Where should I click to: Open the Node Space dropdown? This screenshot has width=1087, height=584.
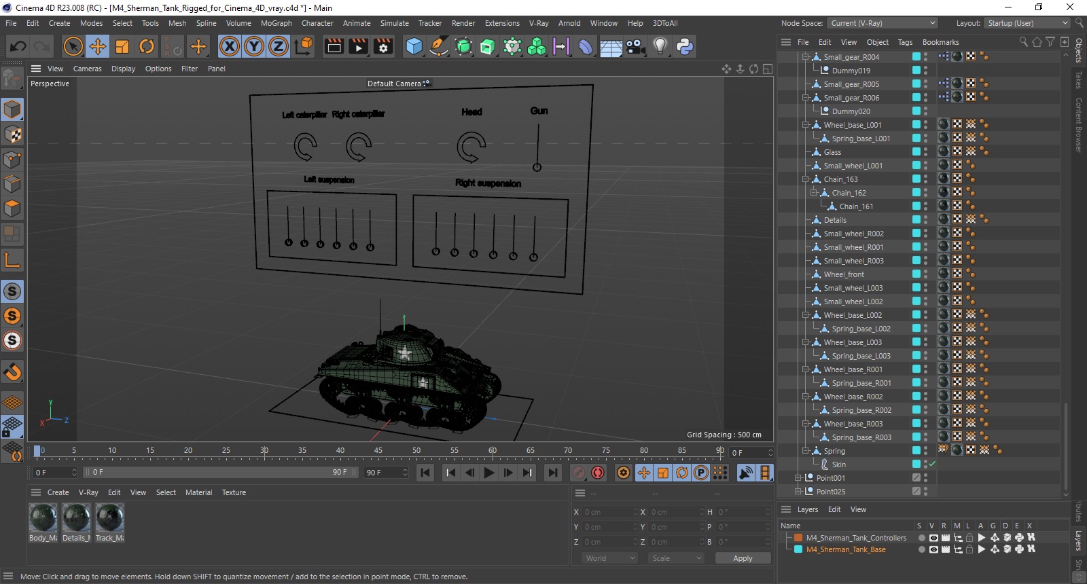point(883,23)
